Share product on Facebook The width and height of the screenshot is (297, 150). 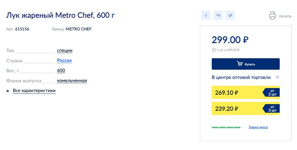pos(206,15)
